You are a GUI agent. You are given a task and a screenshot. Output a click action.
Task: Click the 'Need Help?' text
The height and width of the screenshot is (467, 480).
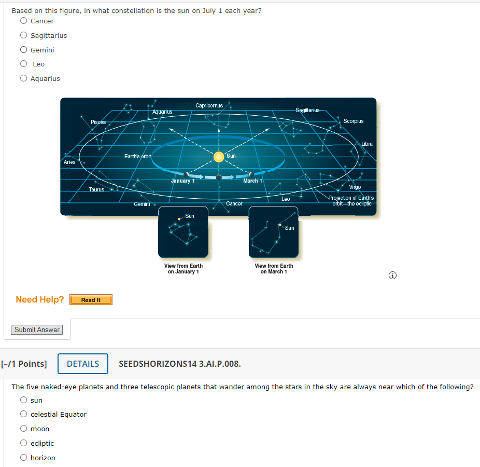(40, 300)
